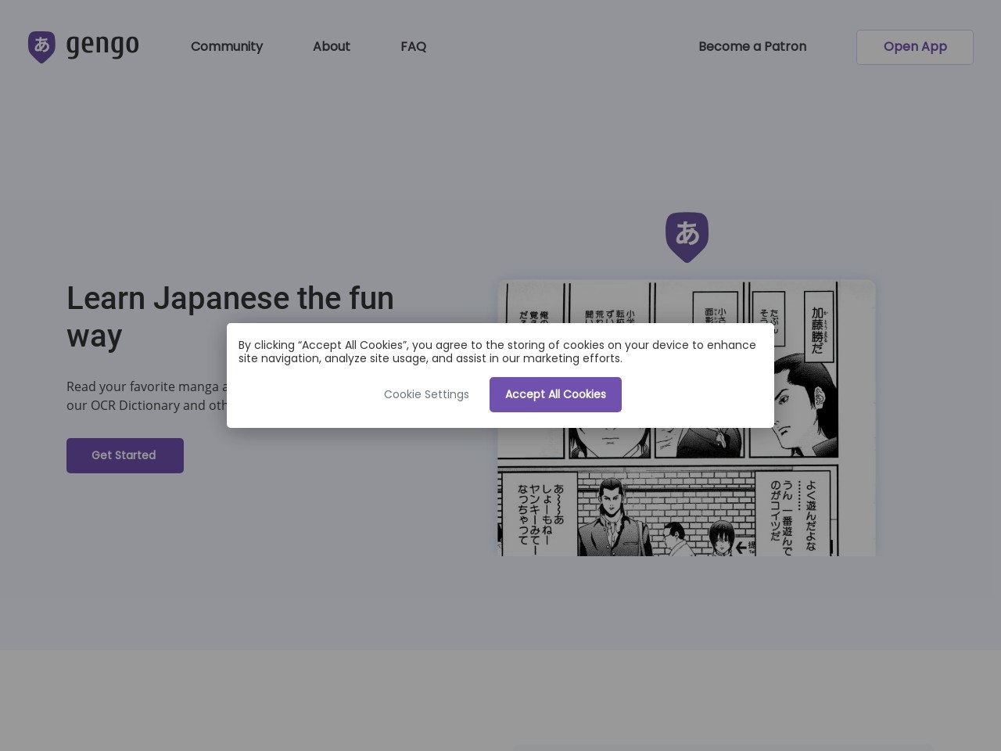Open Cookie Settings in the dialog

(426, 394)
